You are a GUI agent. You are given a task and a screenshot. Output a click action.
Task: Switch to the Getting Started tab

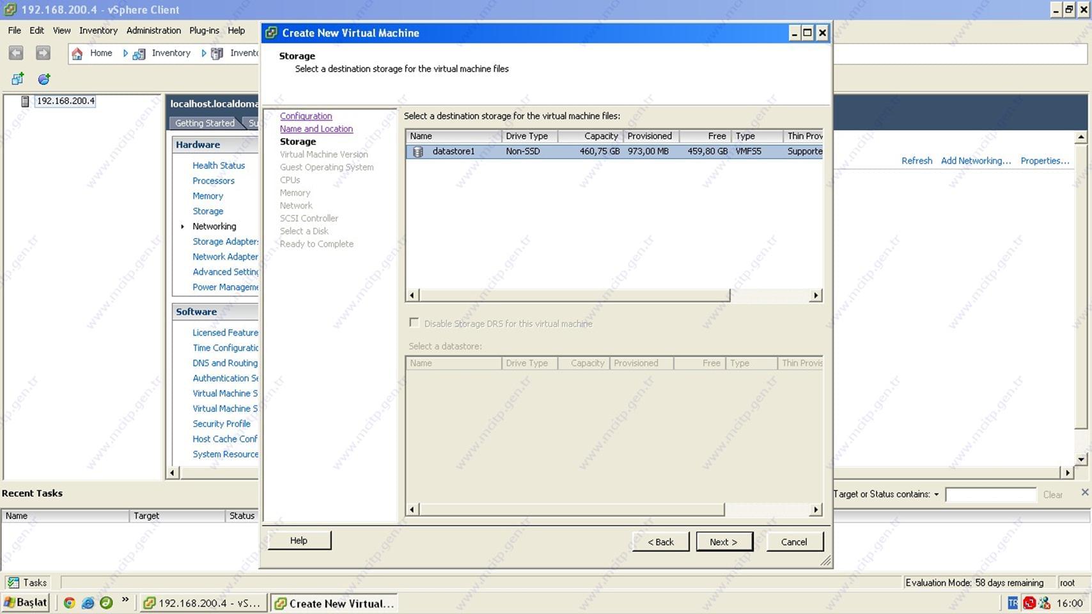point(205,123)
